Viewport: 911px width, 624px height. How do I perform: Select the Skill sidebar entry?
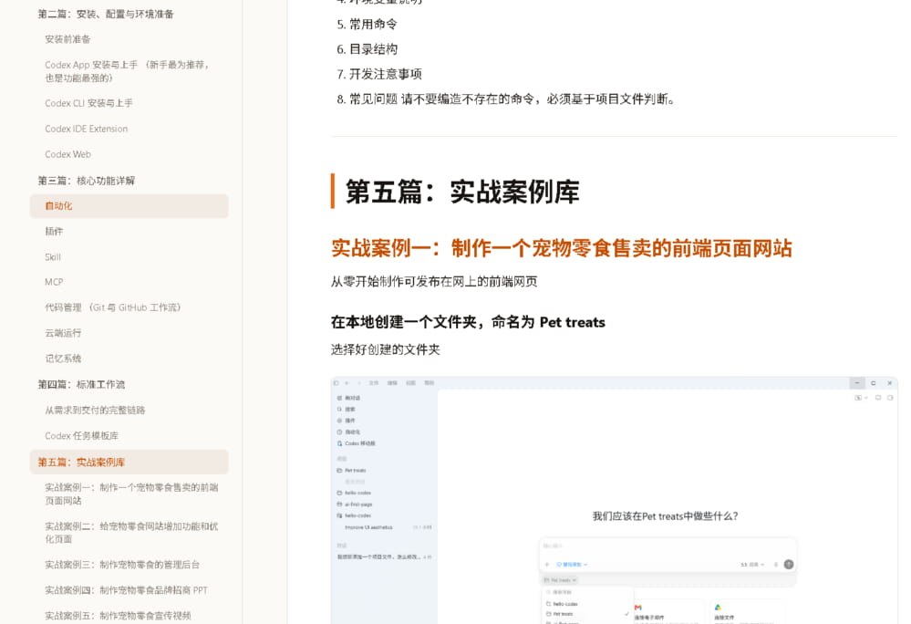(53, 256)
